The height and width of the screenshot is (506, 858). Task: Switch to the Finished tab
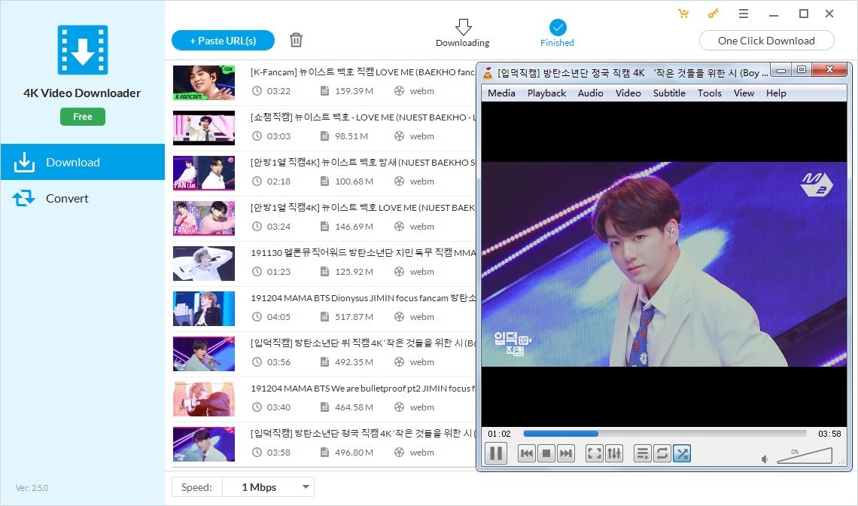tap(557, 33)
